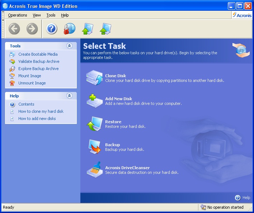Click the title bar application icon
This screenshot has height=213, width=254.
point(5,6)
